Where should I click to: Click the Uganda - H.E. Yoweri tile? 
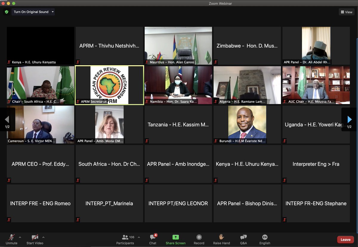coord(316,125)
